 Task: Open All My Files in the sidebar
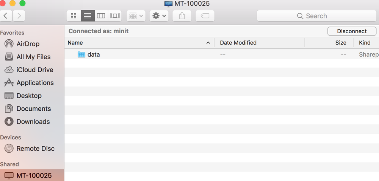pos(32,57)
